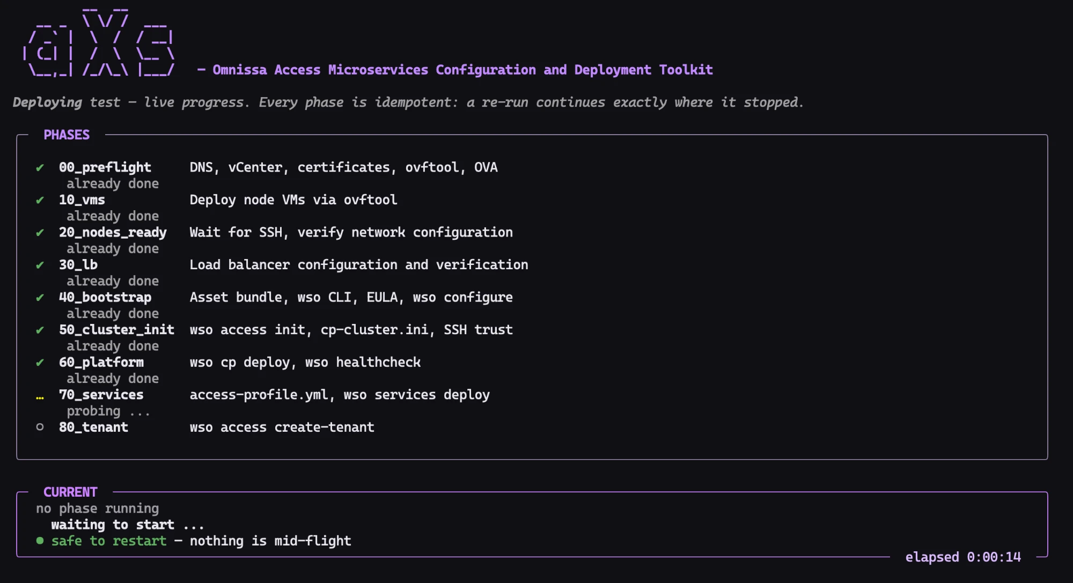
Task: Click the green checkmark beside 00_preflight
Action: coord(40,168)
